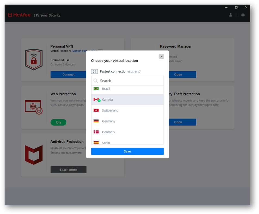Click the Web Protection globe icon

click(34, 107)
